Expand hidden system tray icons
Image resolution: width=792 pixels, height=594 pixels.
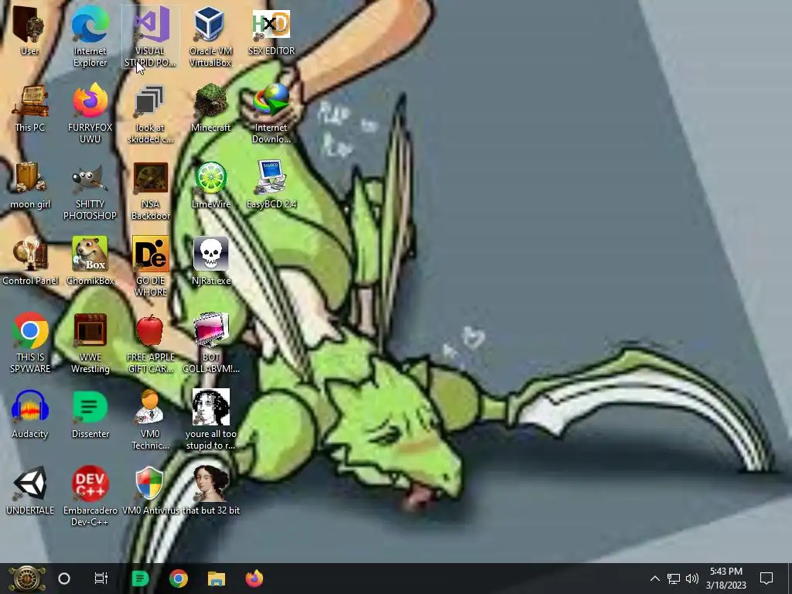tap(654, 579)
